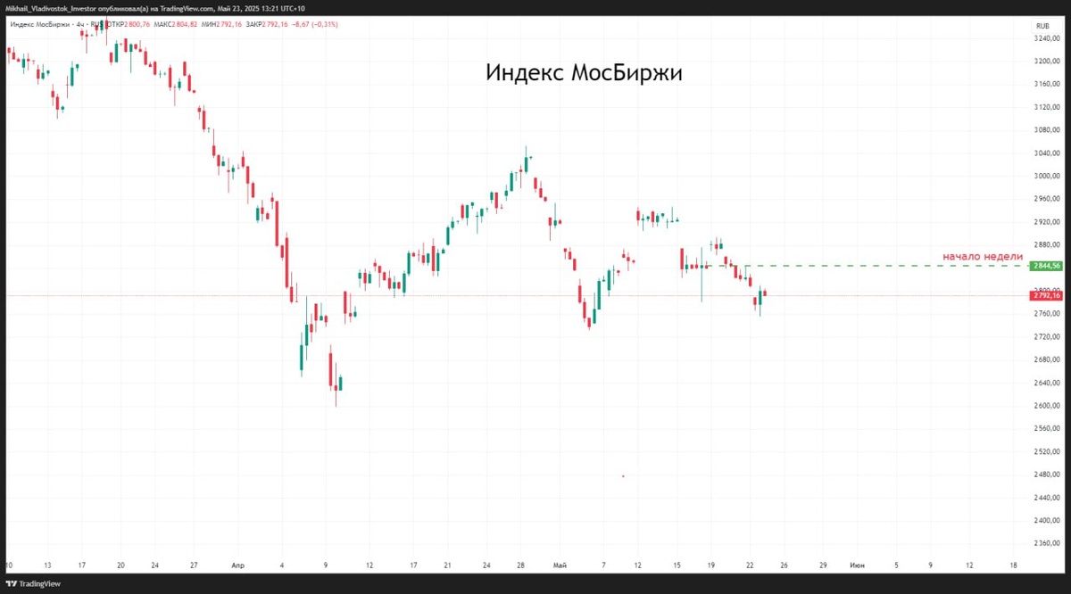Click the ОТКР 2800,76 open value
1071x594 pixels.
pos(129,24)
